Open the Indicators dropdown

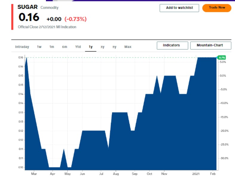point(172,45)
